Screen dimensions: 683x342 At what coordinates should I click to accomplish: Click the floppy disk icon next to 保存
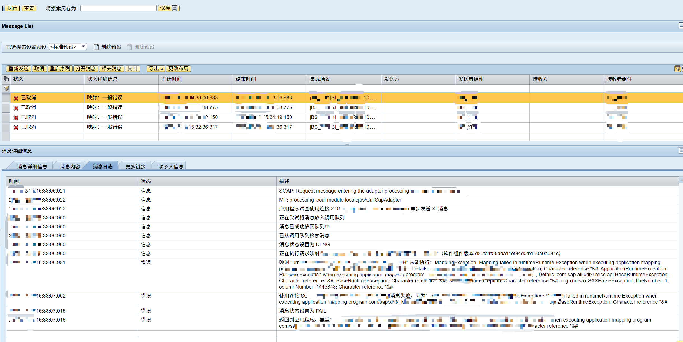pyautogui.click(x=175, y=8)
